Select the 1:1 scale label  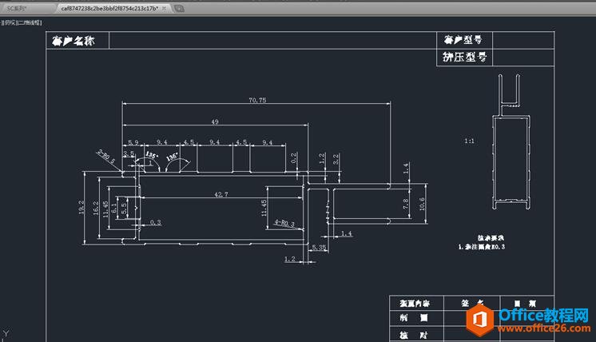[470, 141]
